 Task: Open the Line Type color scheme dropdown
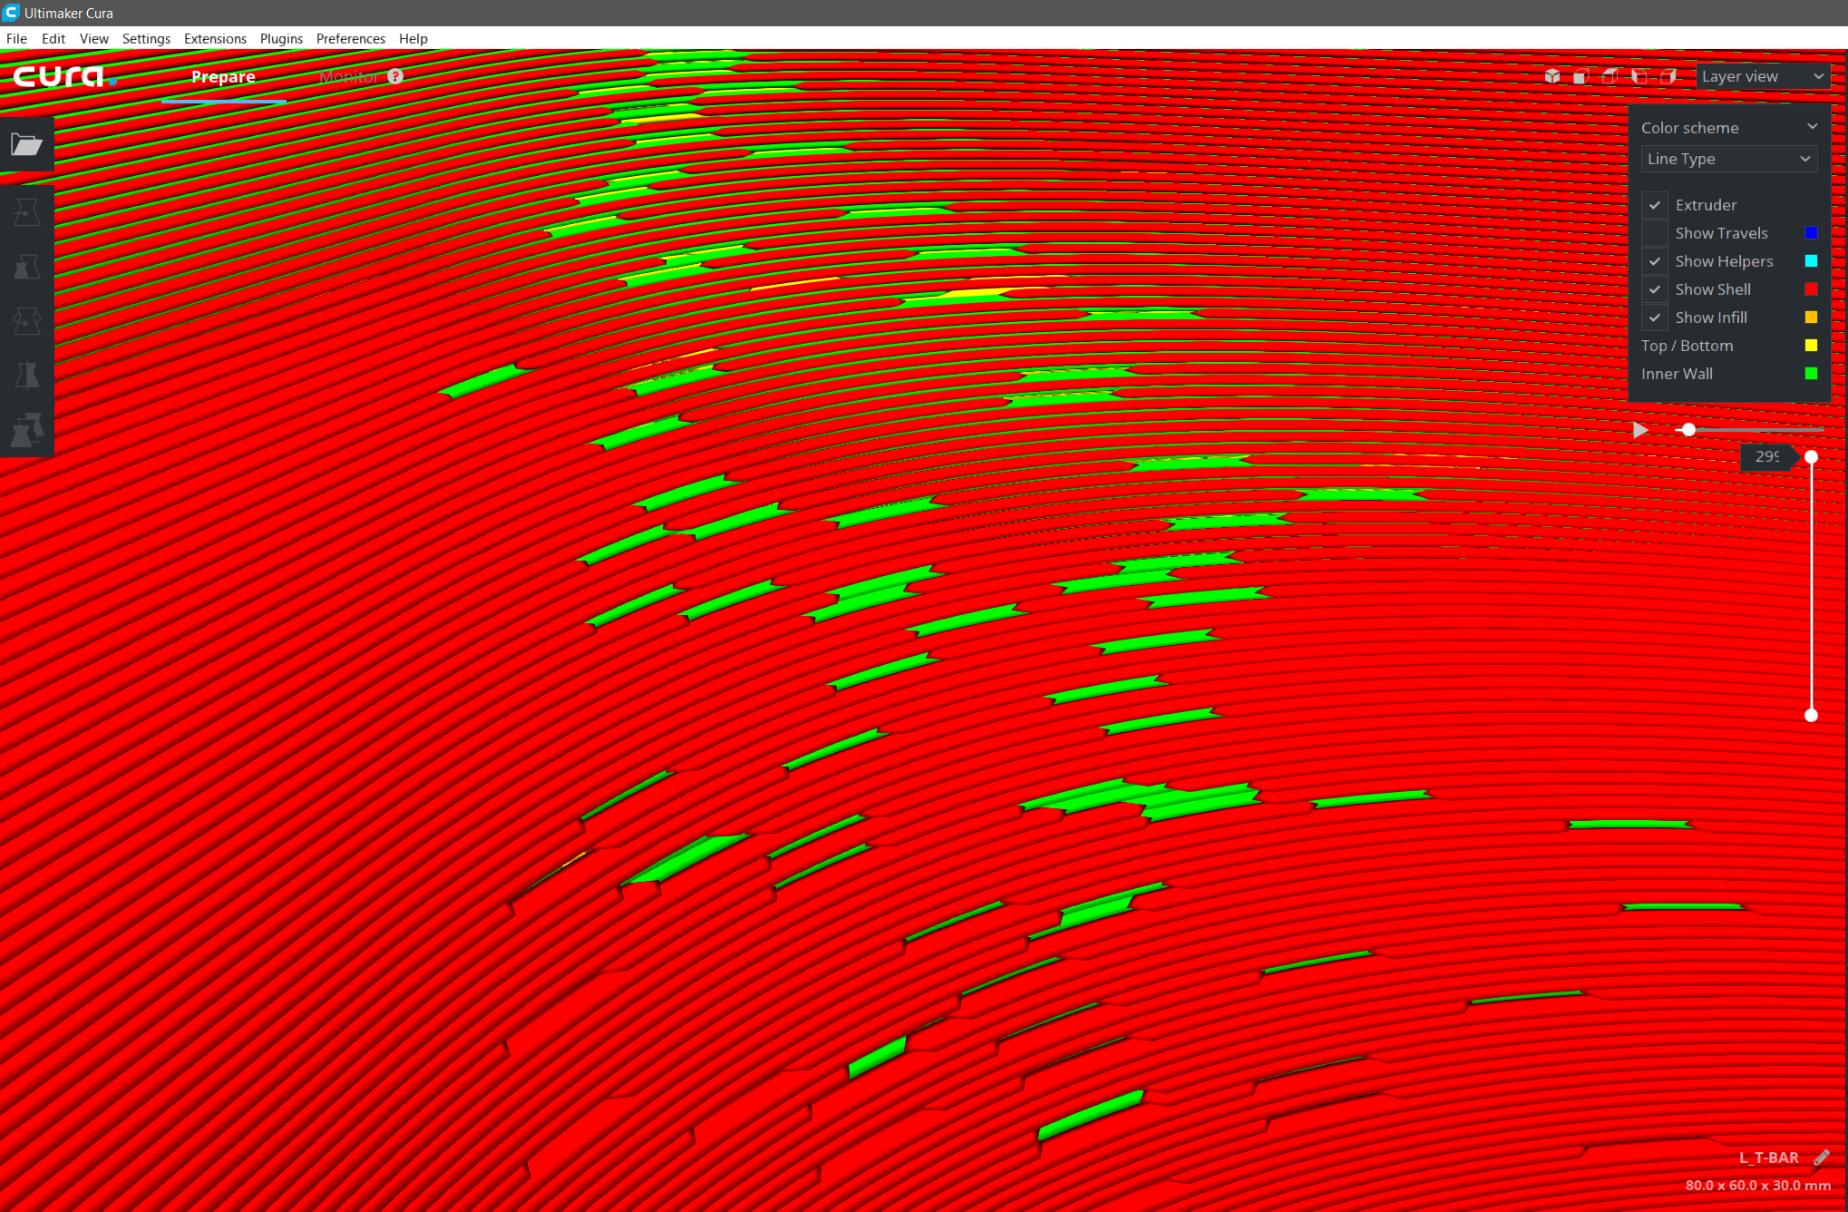pos(1728,159)
